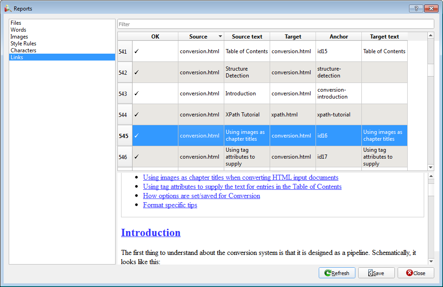Open 'Format specific tips' link
Screen dimensions: 443x287
tap(170, 205)
